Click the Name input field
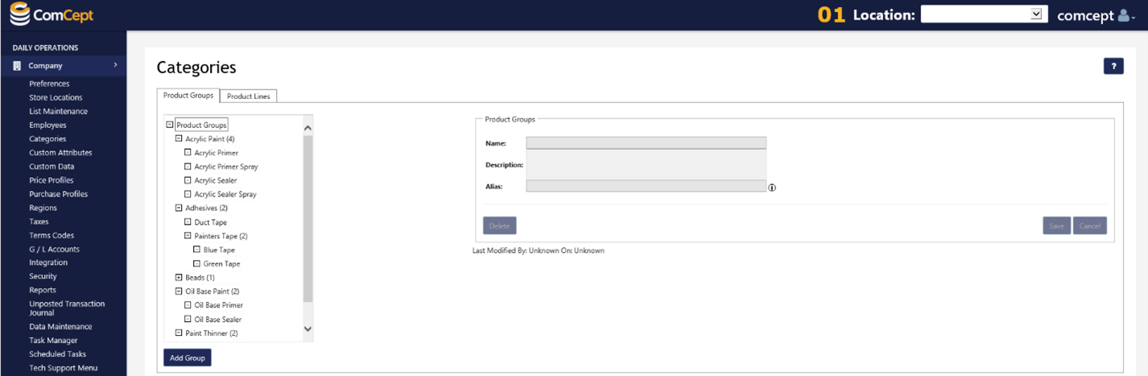This screenshot has width=1148, height=376. pos(646,143)
